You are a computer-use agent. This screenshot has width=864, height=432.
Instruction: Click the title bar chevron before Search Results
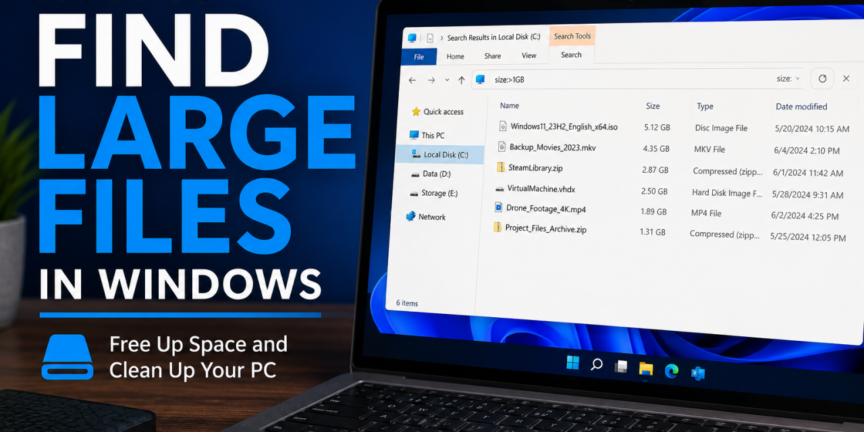[441, 38]
